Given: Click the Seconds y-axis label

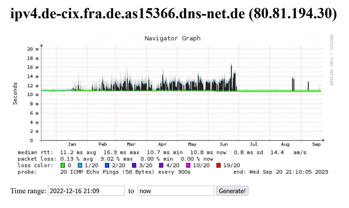Looking at the screenshot, I should pyautogui.click(x=15, y=93).
